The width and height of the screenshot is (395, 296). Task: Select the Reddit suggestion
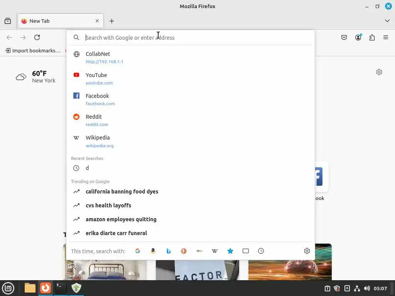click(191, 120)
